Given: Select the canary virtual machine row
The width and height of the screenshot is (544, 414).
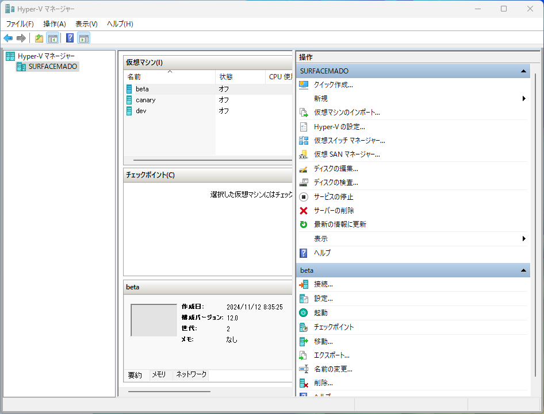Looking at the screenshot, I should click(x=208, y=100).
